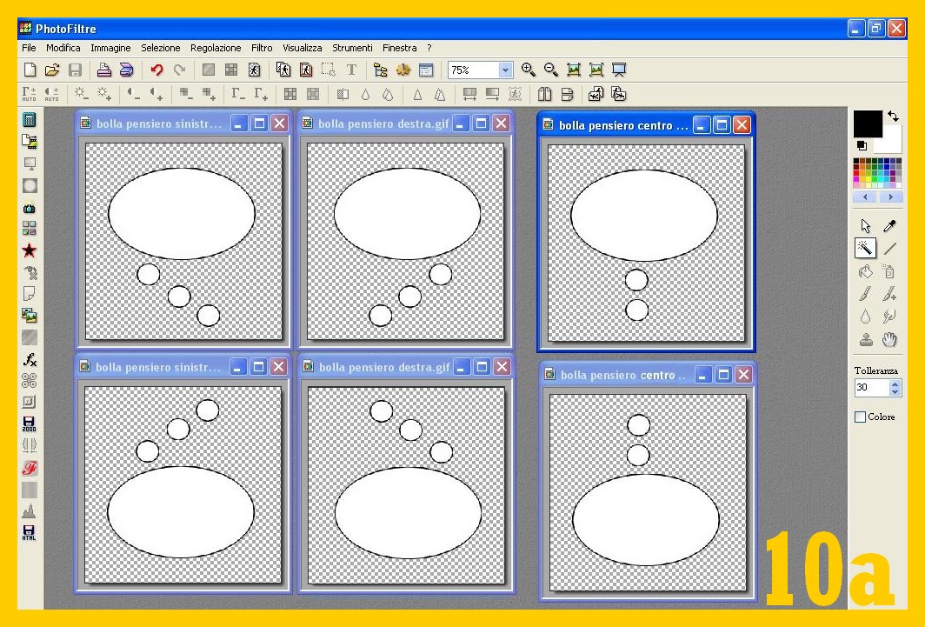Open the 75% zoom dropdown

coord(506,70)
